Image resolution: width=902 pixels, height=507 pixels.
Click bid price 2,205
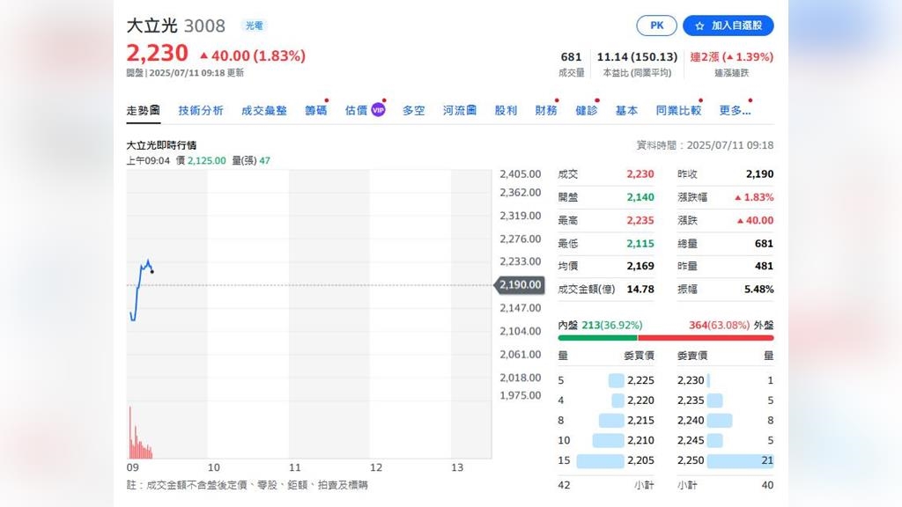[x=640, y=460]
